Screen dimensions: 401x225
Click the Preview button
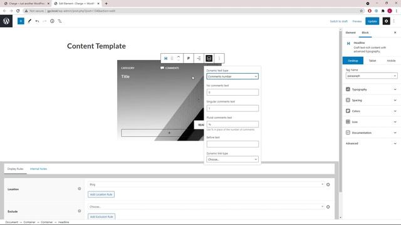point(357,21)
